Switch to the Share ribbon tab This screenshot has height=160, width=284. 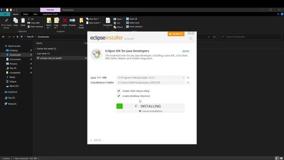(26, 14)
